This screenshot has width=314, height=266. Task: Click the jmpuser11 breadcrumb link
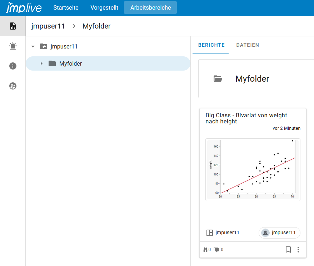pos(48,26)
